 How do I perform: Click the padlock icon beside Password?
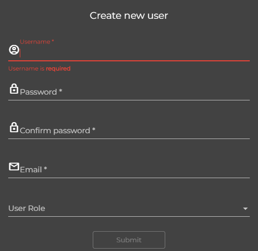click(14, 89)
